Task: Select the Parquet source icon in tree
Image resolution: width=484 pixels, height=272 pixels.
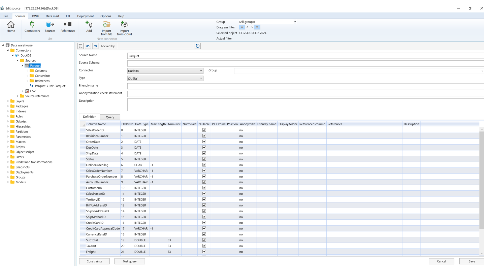Action: pyautogui.click(x=27, y=65)
